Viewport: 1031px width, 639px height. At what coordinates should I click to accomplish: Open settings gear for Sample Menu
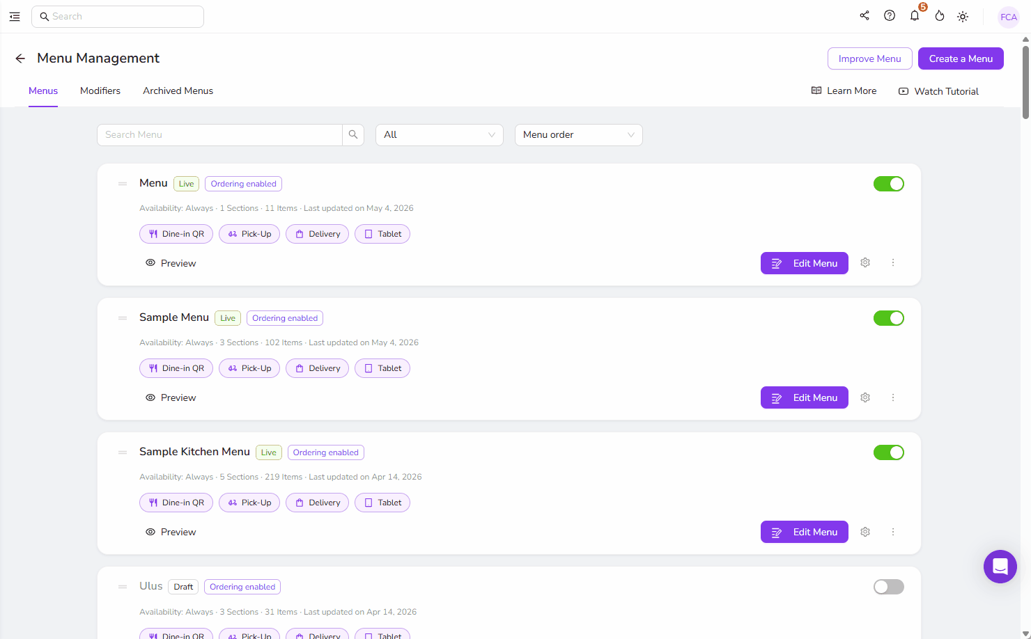click(865, 397)
